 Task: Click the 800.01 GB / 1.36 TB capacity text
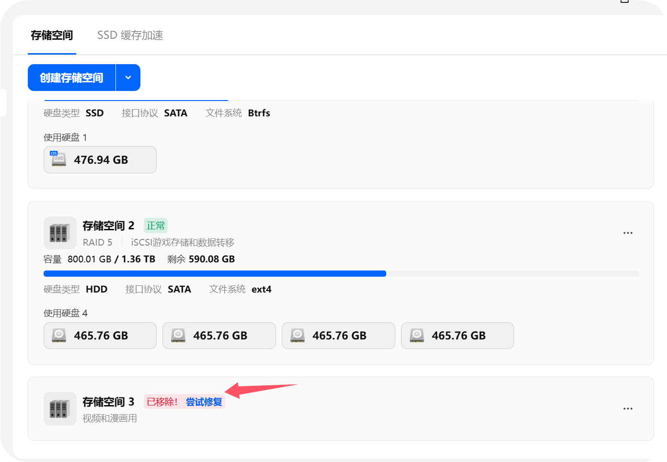[111, 259]
